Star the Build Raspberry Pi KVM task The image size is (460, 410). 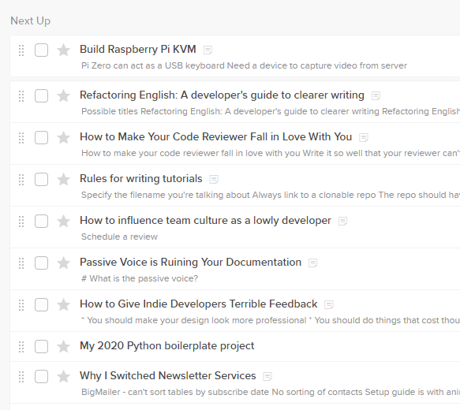point(63,50)
